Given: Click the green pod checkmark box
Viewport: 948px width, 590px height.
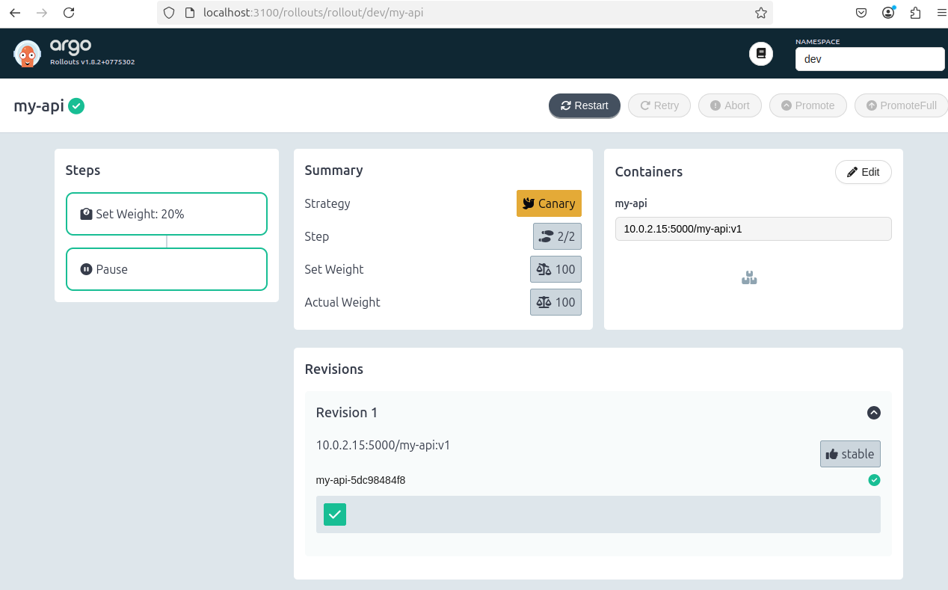Looking at the screenshot, I should click(x=335, y=514).
